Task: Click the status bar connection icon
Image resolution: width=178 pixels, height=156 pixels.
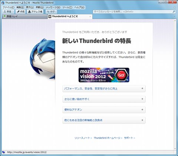Action: 3,152
